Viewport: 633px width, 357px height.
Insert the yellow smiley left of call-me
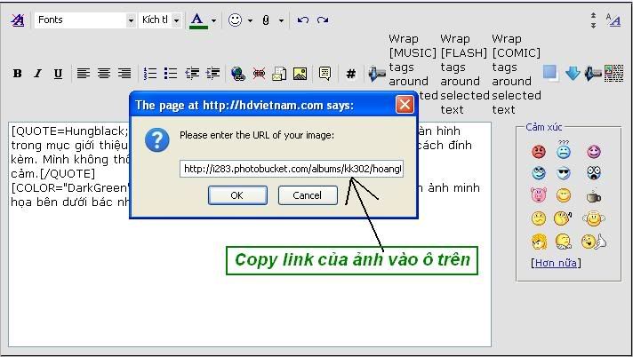[x=564, y=242]
